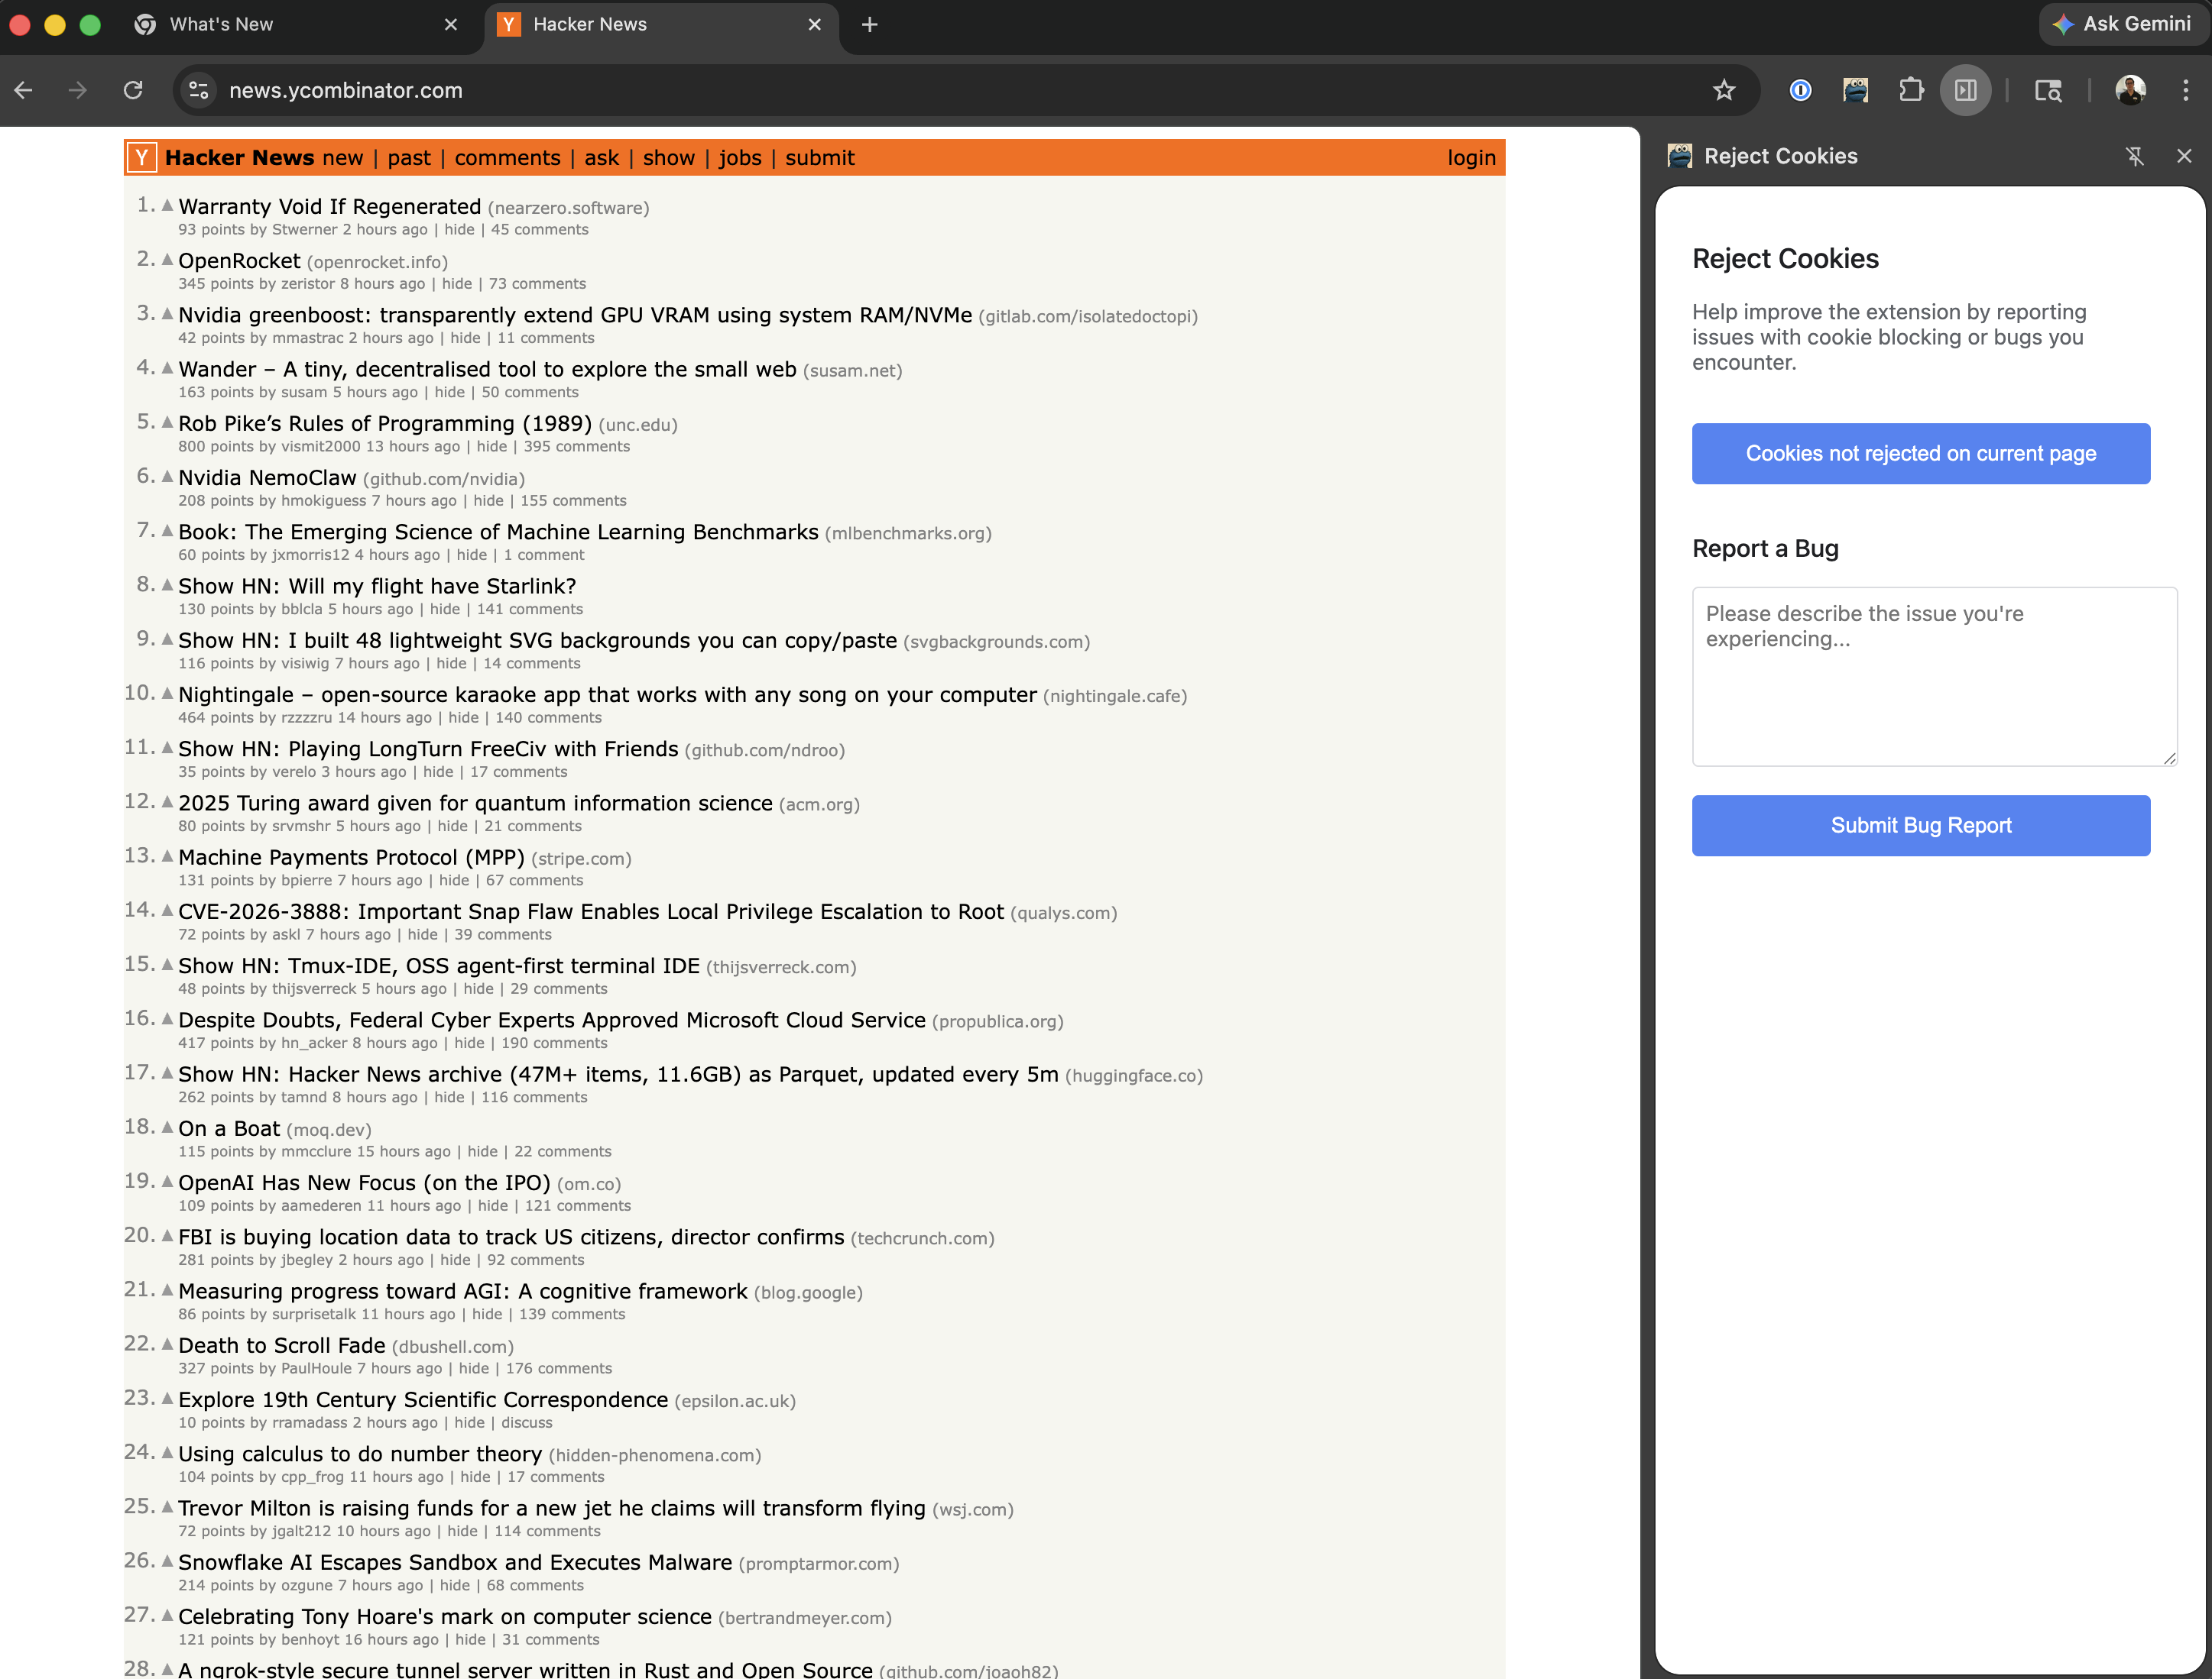Open the login link
This screenshot has height=1679, width=2212.
pyautogui.click(x=1471, y=158)
